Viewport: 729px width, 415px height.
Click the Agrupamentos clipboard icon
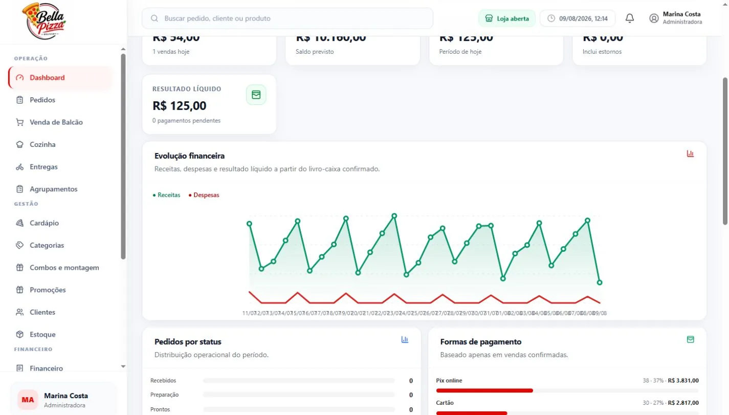pos(20,189)
